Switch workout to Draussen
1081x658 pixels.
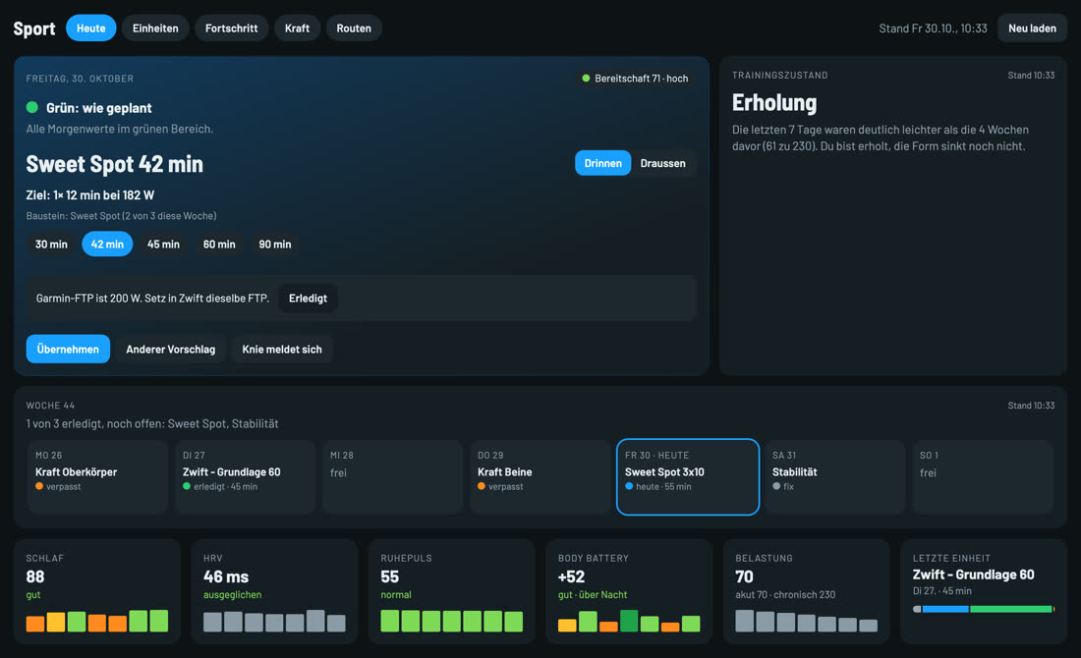click(x=662, y=163)
